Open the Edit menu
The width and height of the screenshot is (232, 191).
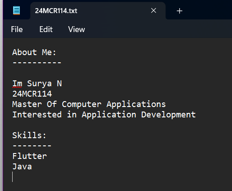coord(46,29)
